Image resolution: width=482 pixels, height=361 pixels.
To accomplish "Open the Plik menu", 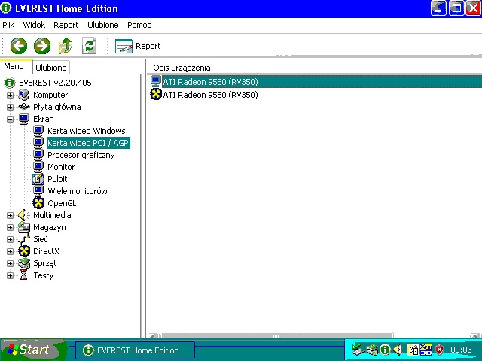I will [x=8, y=25].
